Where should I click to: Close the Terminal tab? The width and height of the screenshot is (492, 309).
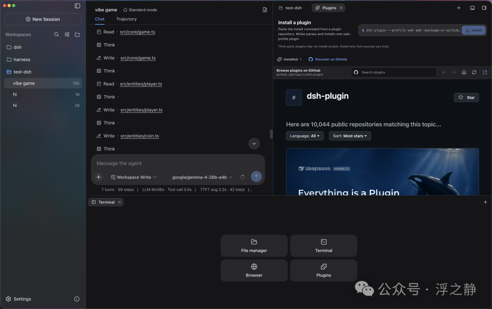[119, 202]
